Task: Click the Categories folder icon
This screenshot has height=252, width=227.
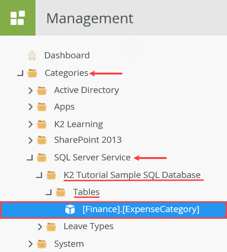Action: [x=32, y=73]
